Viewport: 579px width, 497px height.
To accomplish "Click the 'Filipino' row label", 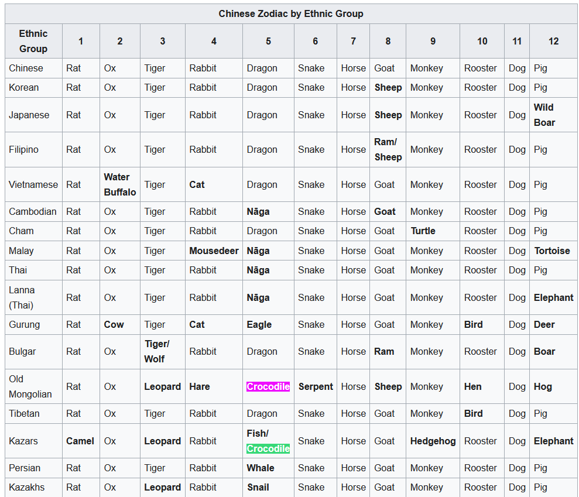I will (23, 149).
